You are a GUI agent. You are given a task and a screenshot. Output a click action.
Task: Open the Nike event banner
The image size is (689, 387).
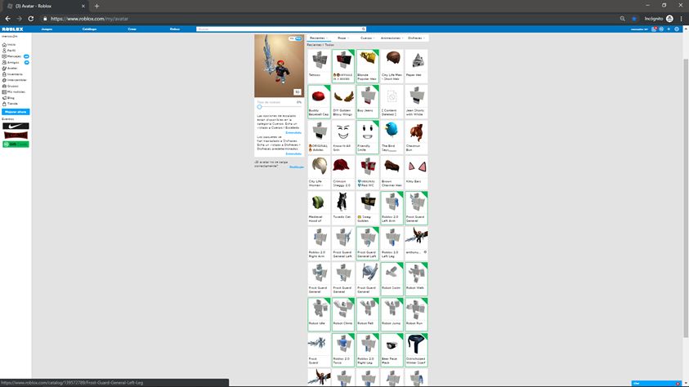16,126
